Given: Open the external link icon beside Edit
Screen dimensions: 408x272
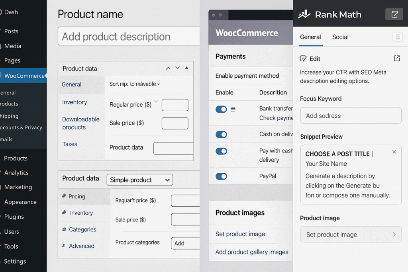Looking at the screenshot, I should pos(396,58).
